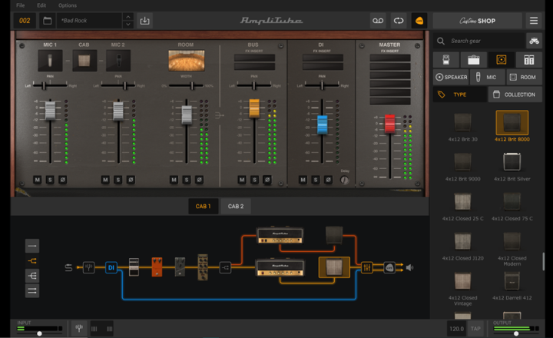Viewport: 553px width, 338px height.
Task: Mute the MIC 1 channel
Action: click(x=38, y=180)
